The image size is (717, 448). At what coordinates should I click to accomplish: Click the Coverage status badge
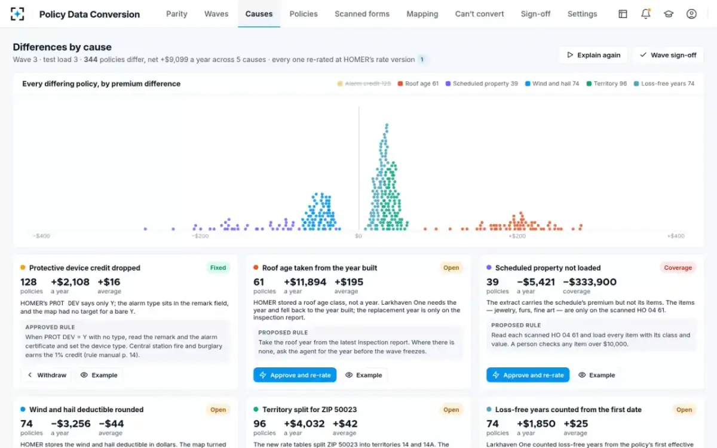pyautogui.click(x=678, y=268)
